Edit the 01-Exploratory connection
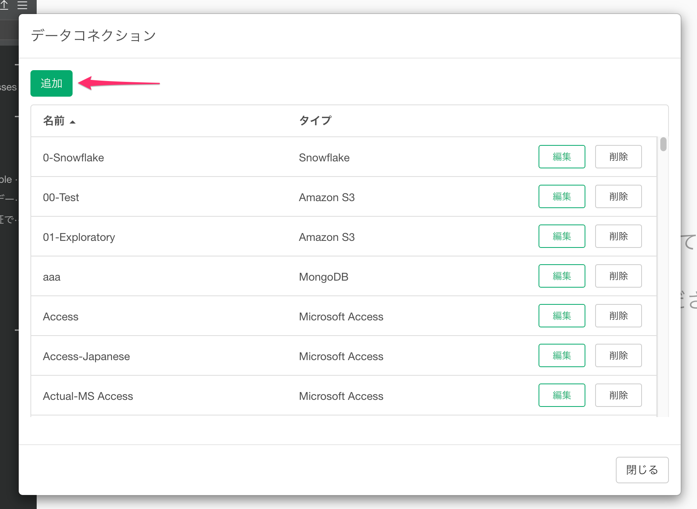This screenshot has width=697, height=509. coord(562,236)
